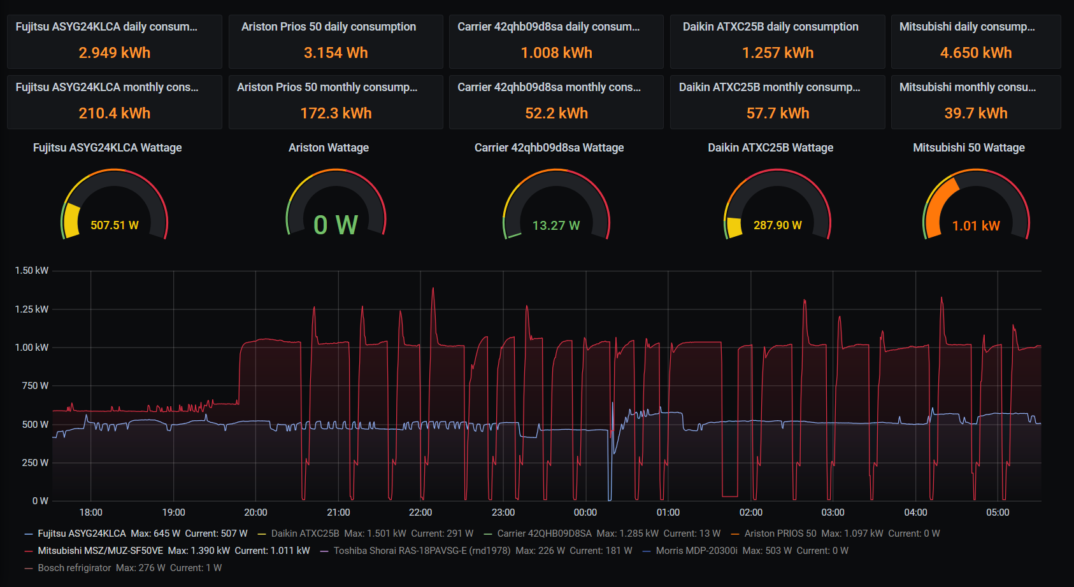The width and height of the screenshot is (1074, 587).
Task: Click Mitsubishi monthly consumption panel title
Action: coord(968,87)
